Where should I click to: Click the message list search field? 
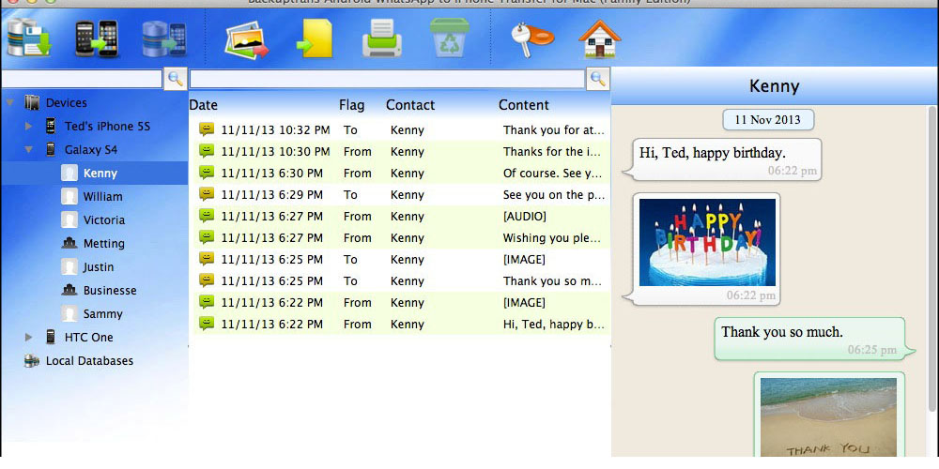387,79
